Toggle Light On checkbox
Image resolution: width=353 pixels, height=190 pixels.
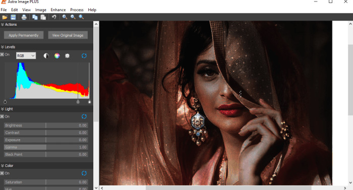[2, 116]
